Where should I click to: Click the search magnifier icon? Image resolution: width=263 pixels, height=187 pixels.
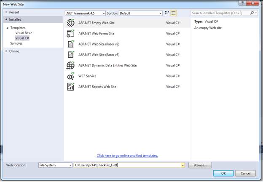click(252, 13)
